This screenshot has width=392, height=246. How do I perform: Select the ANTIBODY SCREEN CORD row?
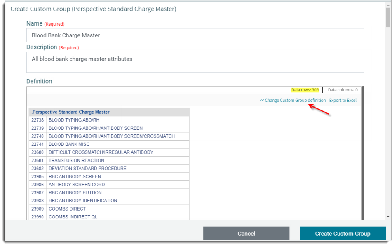pyautogui.click(x=77, y=185)
